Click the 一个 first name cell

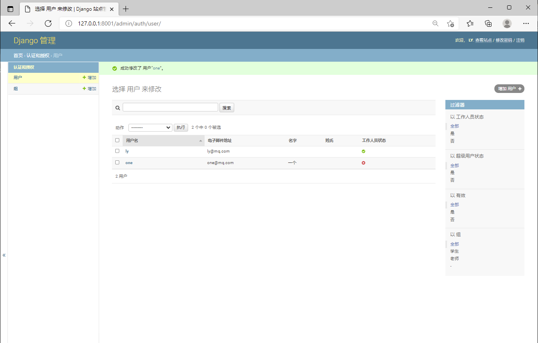(292, 163)
